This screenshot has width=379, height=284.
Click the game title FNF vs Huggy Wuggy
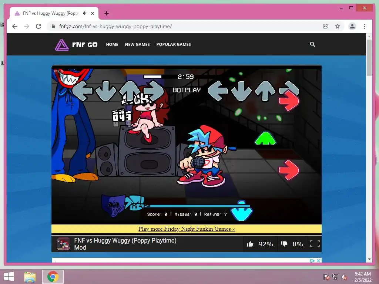(125, 244)
